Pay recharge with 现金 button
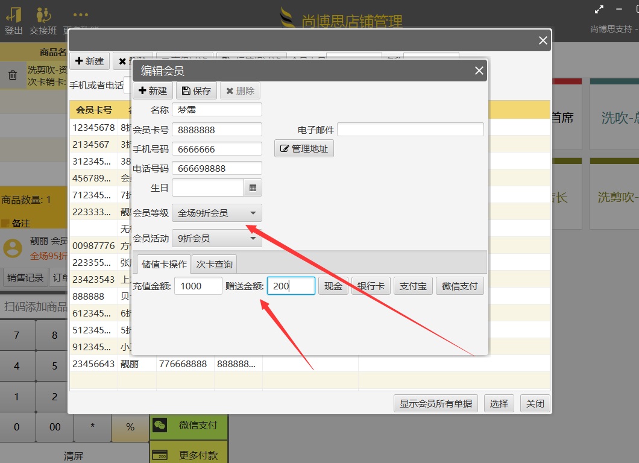The height and width of the screenshot is (463, 639). pos(333,286)
